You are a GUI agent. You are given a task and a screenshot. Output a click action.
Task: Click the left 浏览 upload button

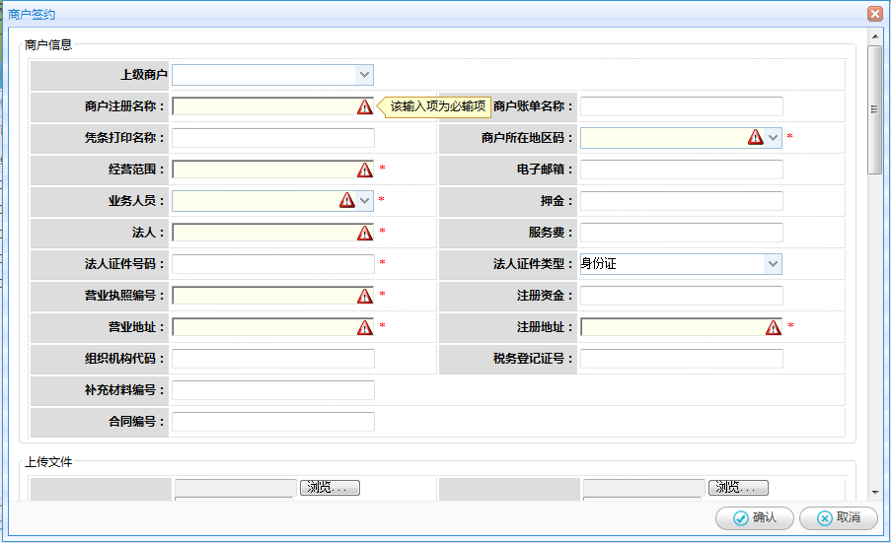tap(330, 488)
